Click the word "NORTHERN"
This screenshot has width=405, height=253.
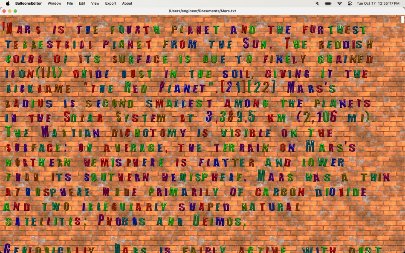pyautogui.click(x=38, y=162)
